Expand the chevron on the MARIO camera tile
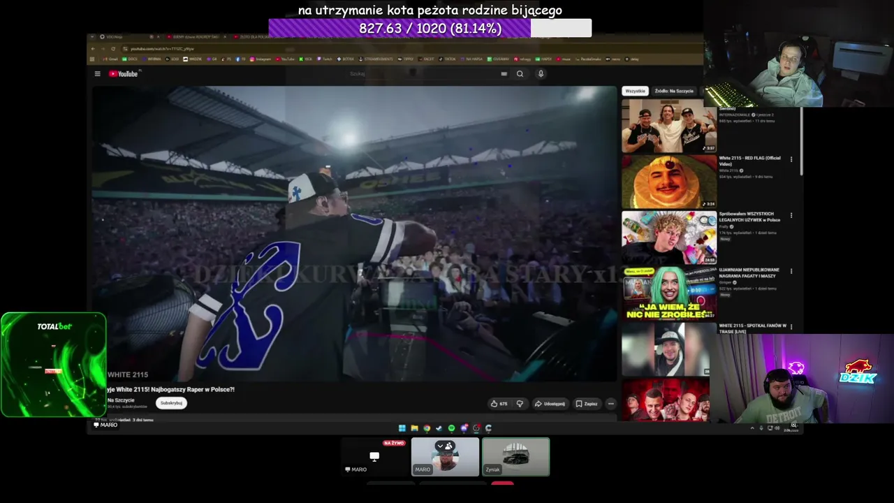894x503 pixels. click(440, 446)
